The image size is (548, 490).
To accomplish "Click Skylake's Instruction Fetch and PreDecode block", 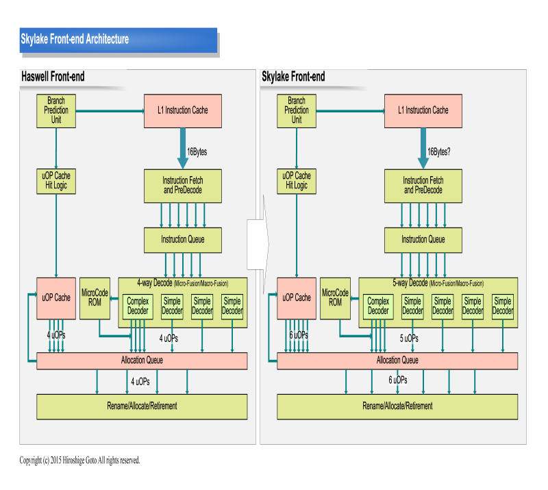I will tap(423, 186).
